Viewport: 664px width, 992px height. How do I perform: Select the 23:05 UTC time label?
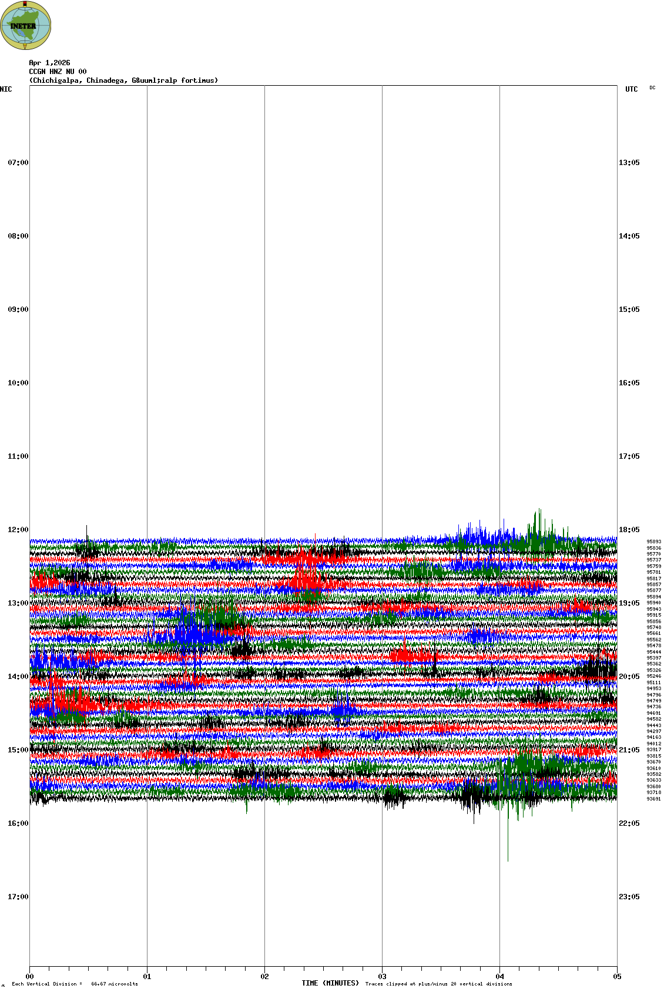tap(629, 897)
